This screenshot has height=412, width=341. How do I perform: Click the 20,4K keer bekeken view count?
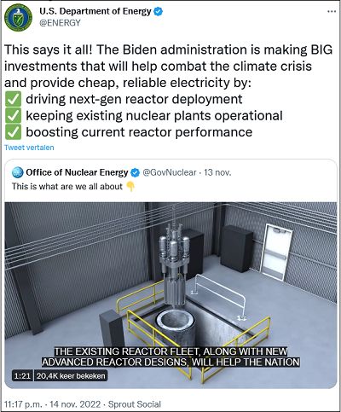71,376
